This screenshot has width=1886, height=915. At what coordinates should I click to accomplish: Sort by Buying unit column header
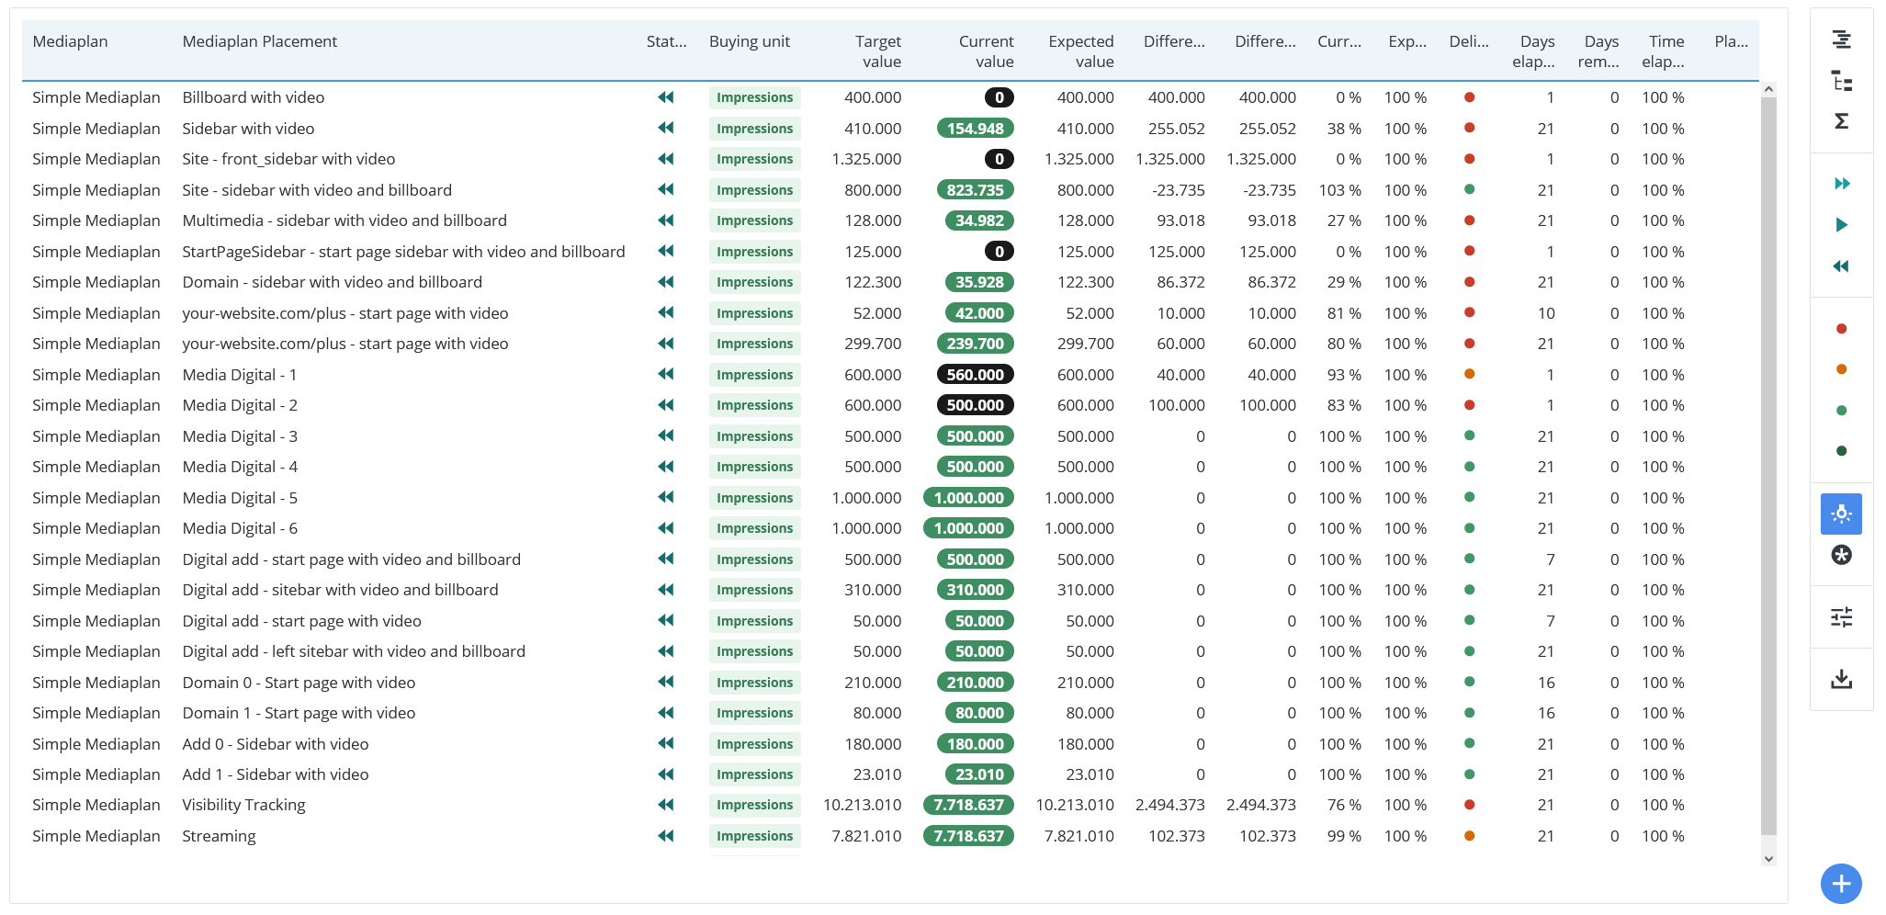click(x=750, y=41)
